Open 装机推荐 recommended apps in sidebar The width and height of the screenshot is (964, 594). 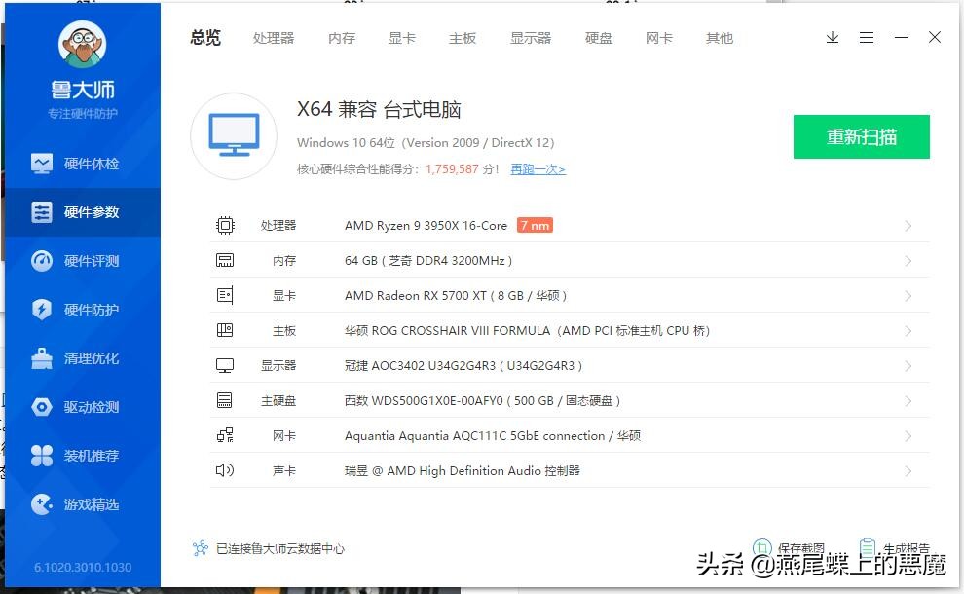click(x=83, y=456)
